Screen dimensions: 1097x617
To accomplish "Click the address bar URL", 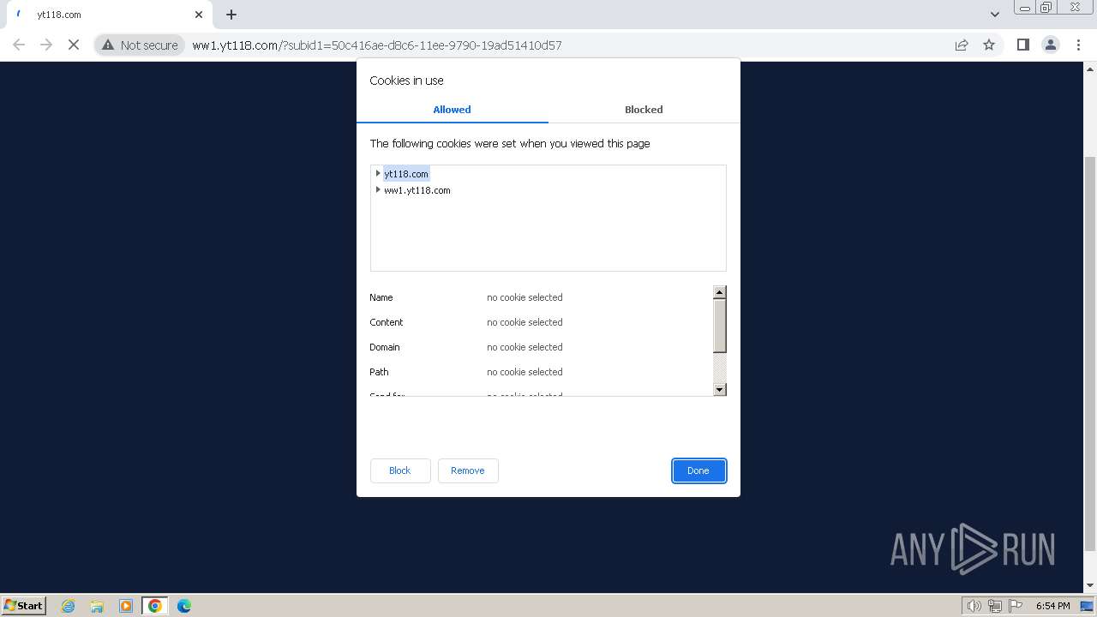I will pyautogui.click(x=377, y=45).
